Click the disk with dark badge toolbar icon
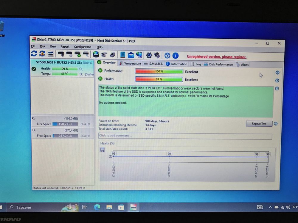 pyautogui.click(x=61, y=54)
